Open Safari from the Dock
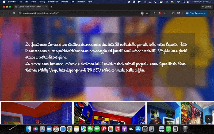Viewport: 214px width, 134px height. tap(63, 129)
